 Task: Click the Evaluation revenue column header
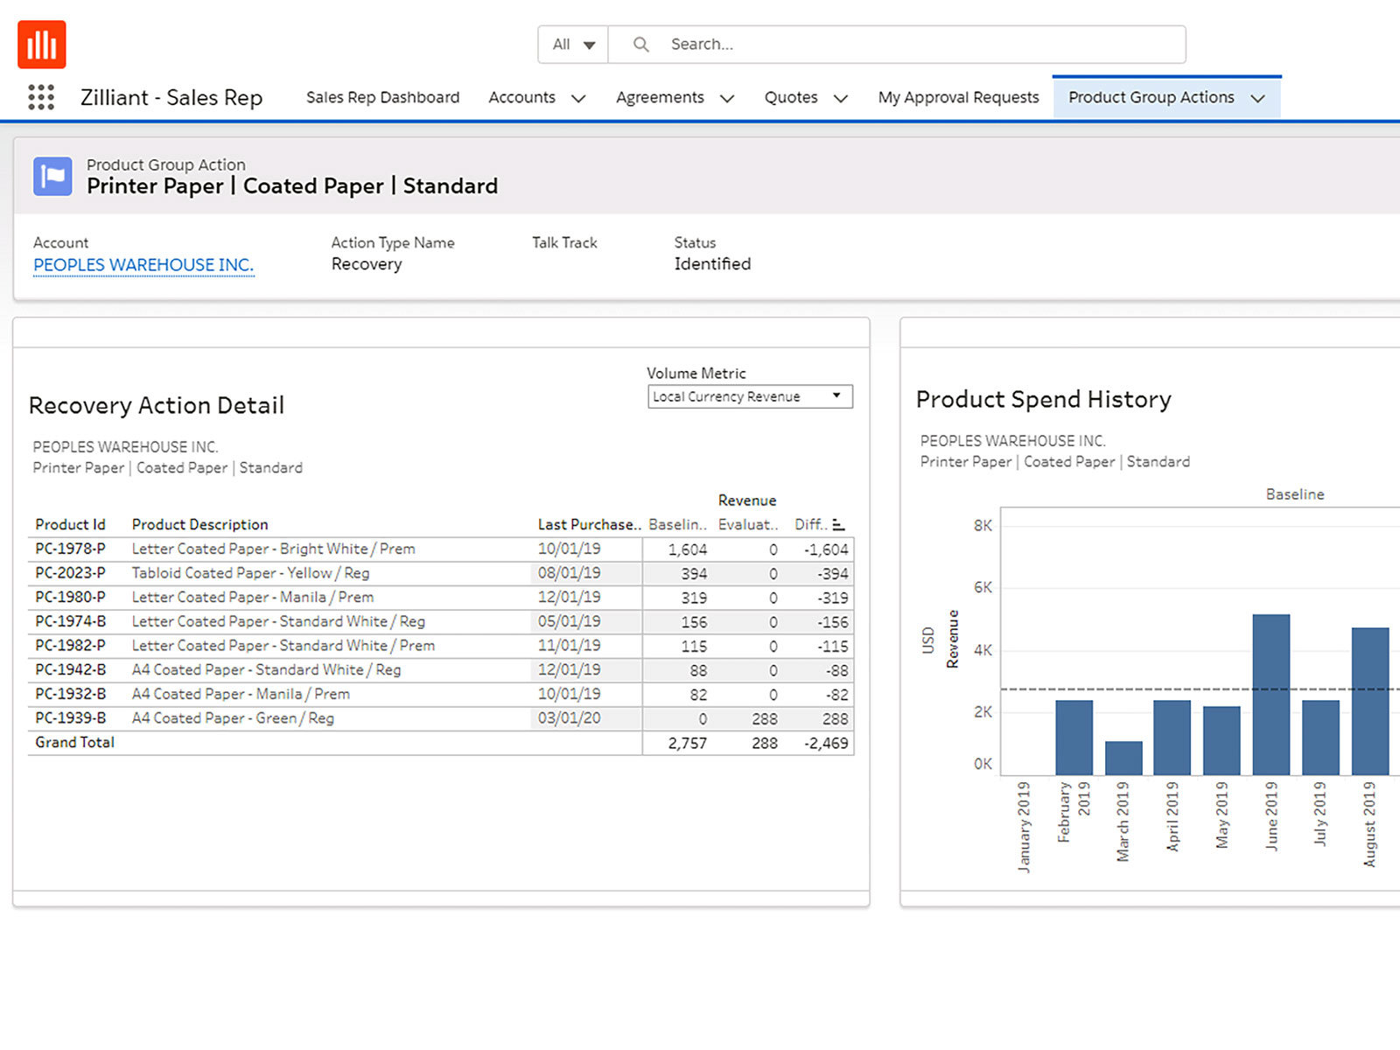[748, 524]
